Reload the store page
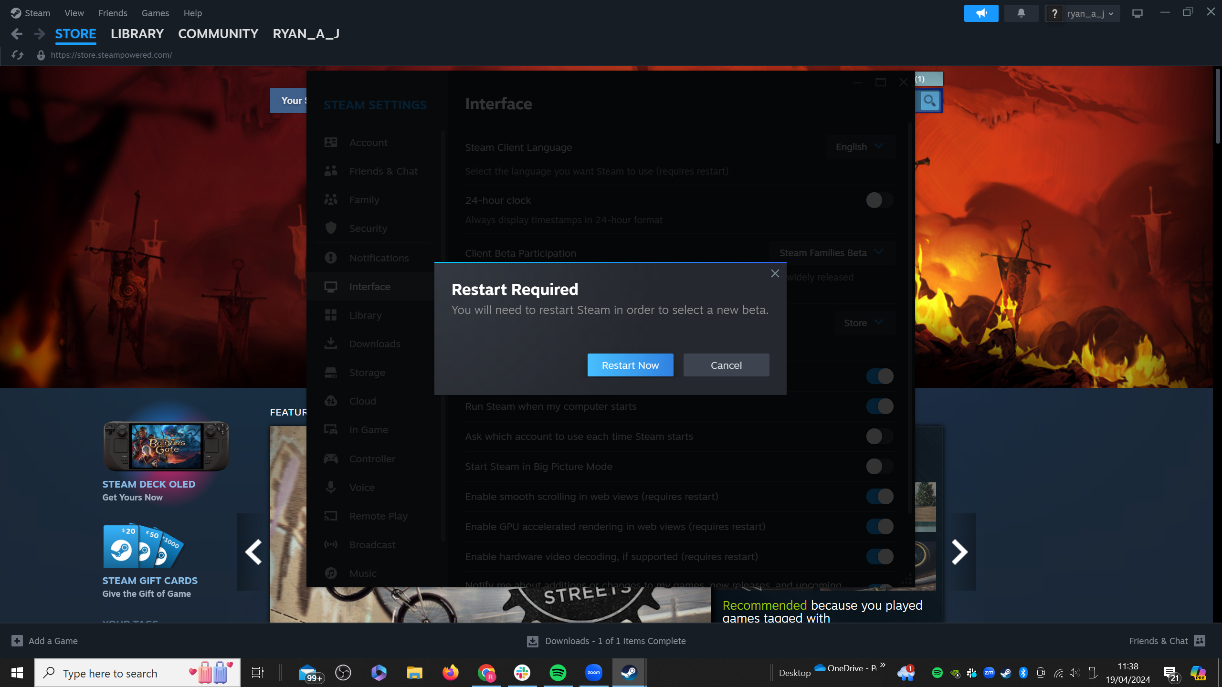 pos(18,55)
